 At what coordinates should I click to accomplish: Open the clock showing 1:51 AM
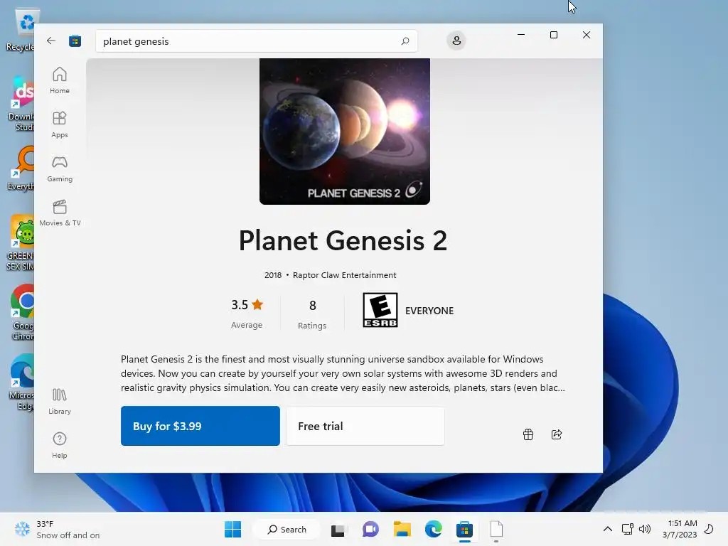click(x=680, y=529)
